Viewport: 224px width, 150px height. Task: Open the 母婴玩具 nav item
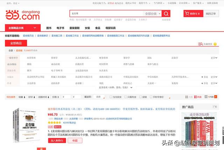111,28
